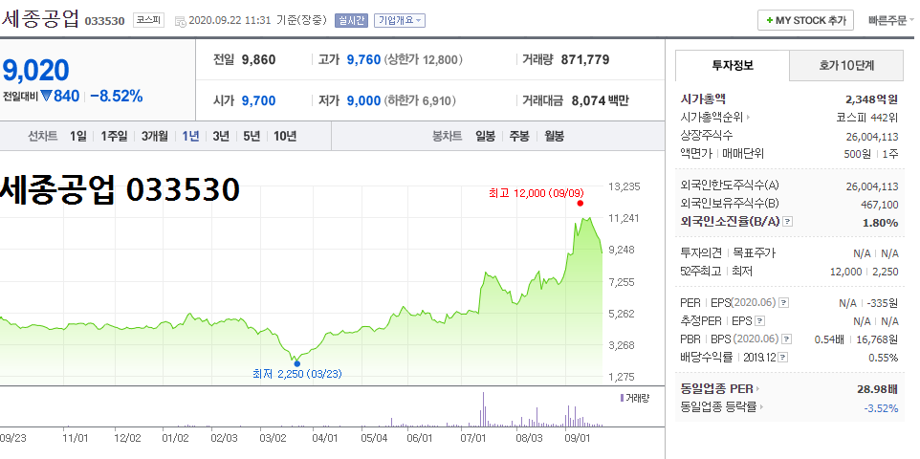Add stock with MY STOCK 추가 button
This screenshot has width=920, height=459.
[805, 20]
